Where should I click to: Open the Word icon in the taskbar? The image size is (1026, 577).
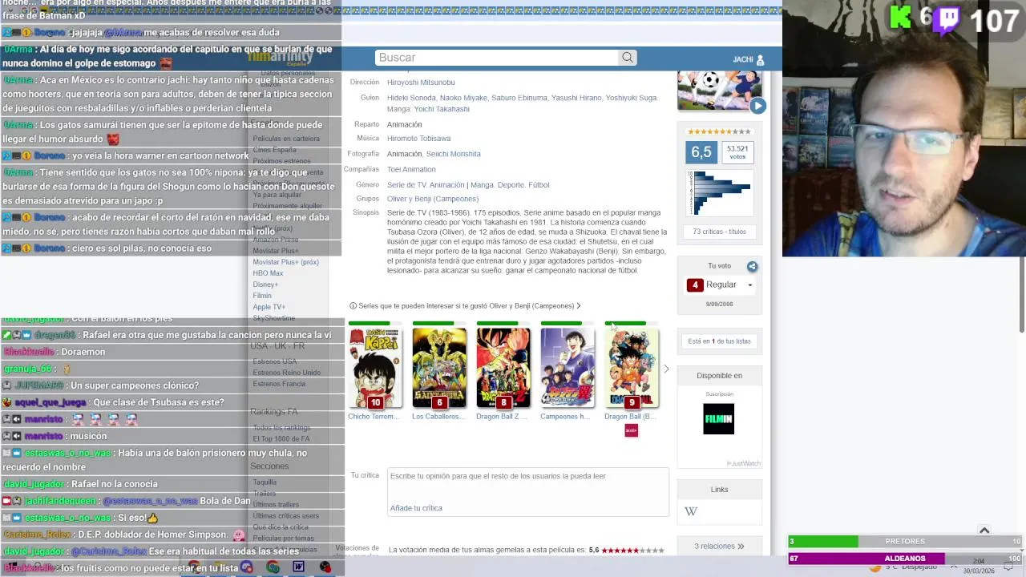(298, 567)
